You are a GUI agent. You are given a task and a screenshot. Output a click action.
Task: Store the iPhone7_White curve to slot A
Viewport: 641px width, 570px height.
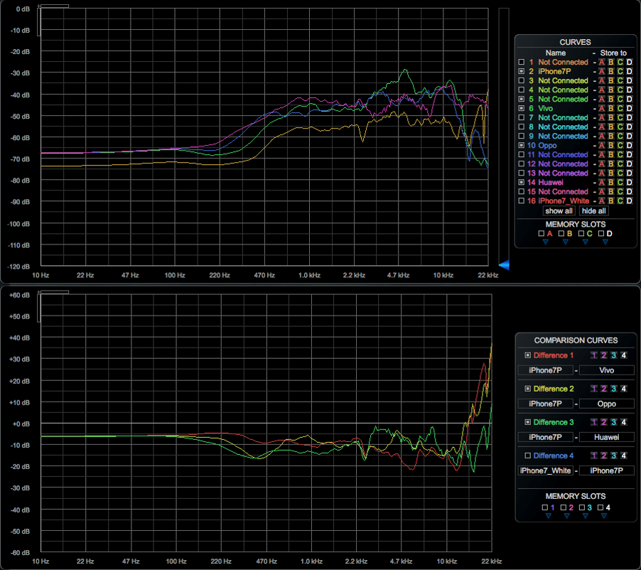(601, 200)
